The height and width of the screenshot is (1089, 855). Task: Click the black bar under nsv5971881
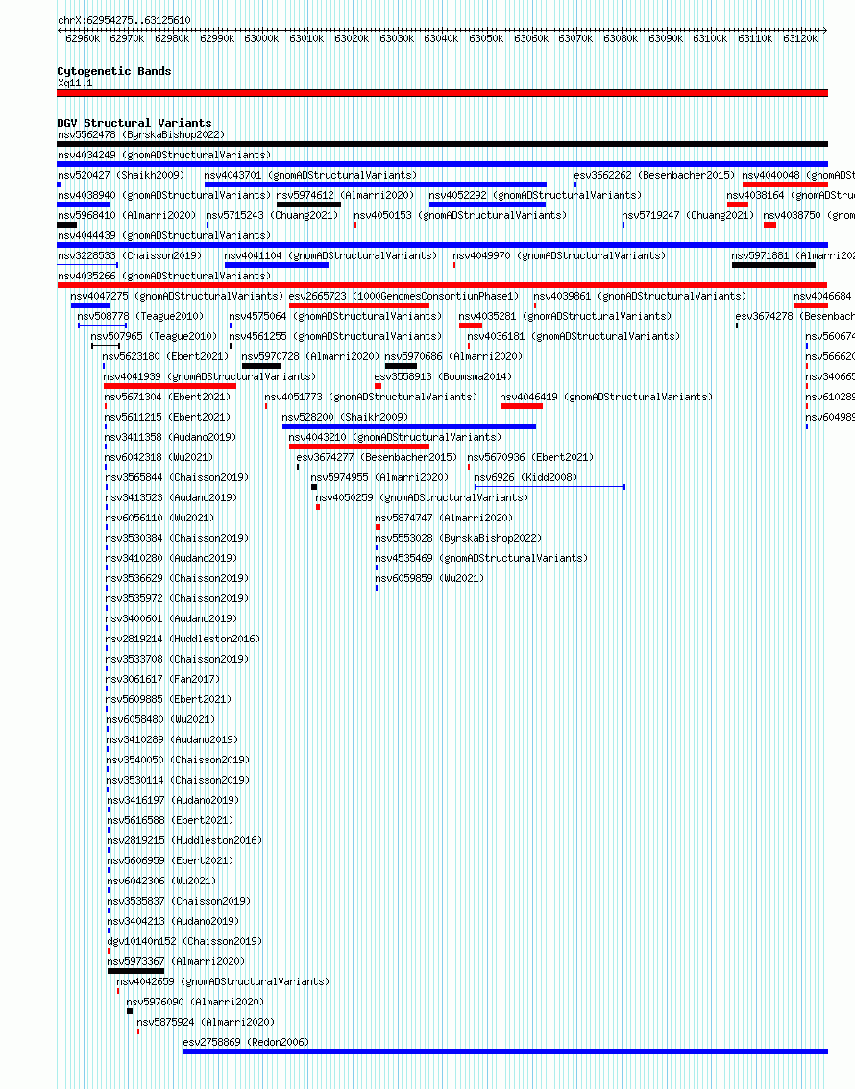point(773,265)
